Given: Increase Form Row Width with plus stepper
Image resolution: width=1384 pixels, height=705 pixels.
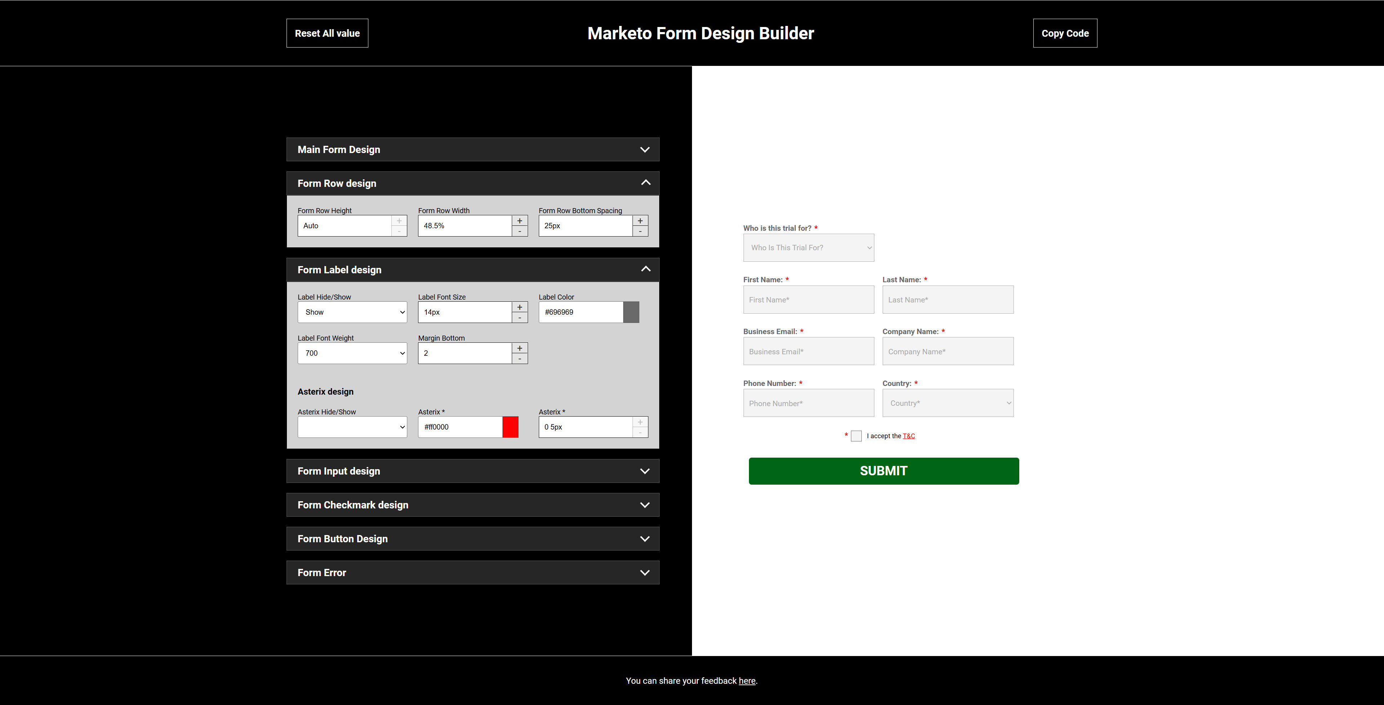Looking at the screenshot, I should tap(519, 221).
